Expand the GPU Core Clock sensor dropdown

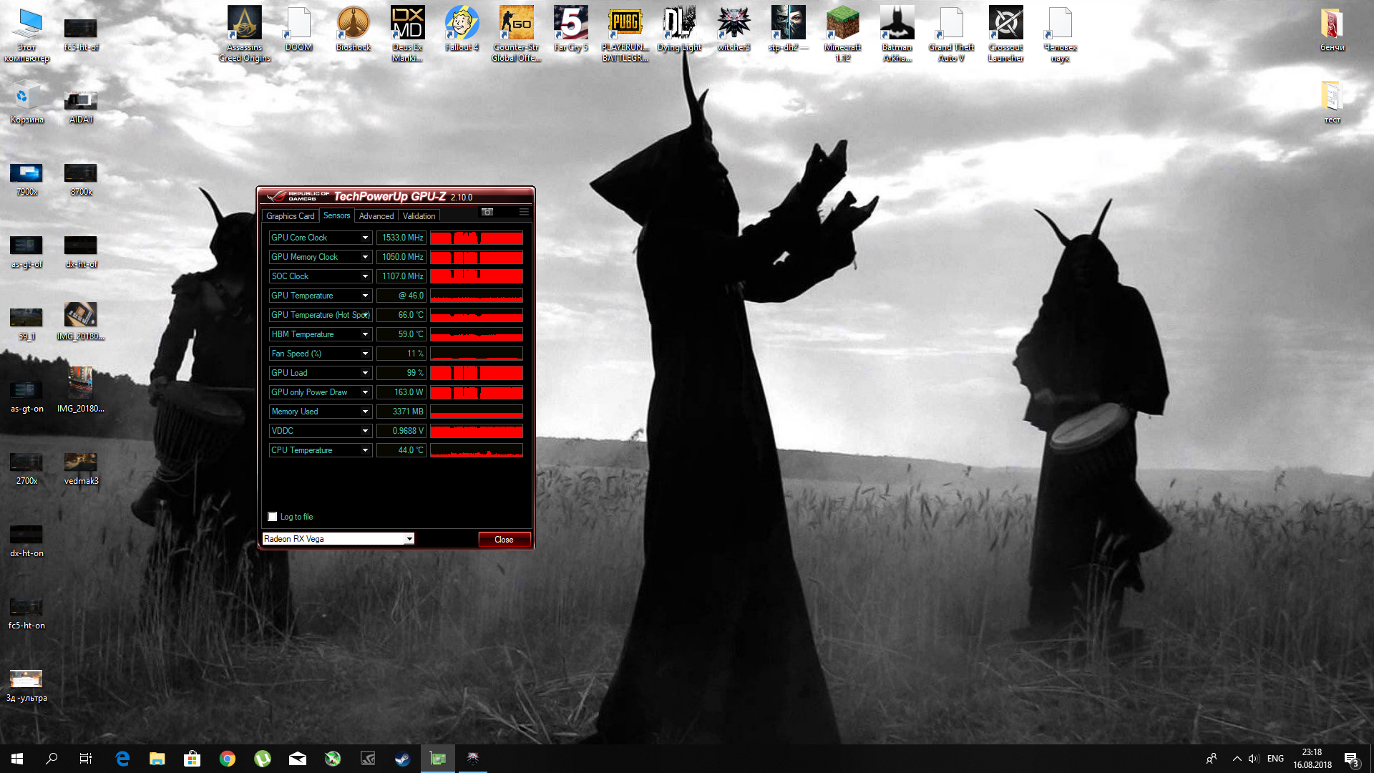click(x=365, y=238)
